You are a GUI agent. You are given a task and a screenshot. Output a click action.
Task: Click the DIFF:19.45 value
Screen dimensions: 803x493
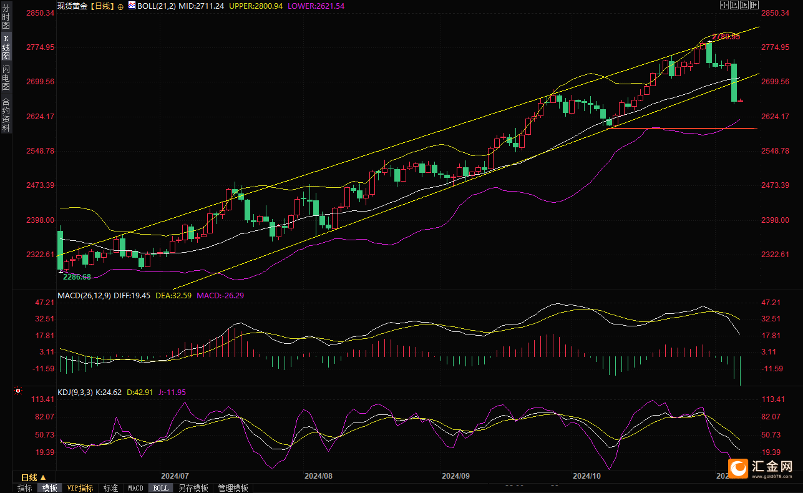click(x=132, y=295)
